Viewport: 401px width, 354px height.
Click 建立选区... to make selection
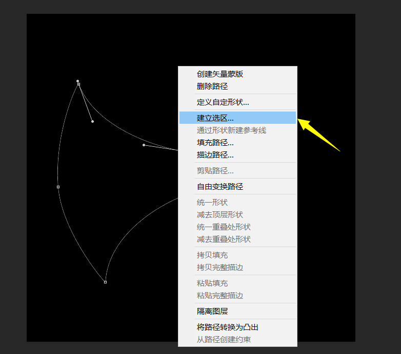click(237, 118)
